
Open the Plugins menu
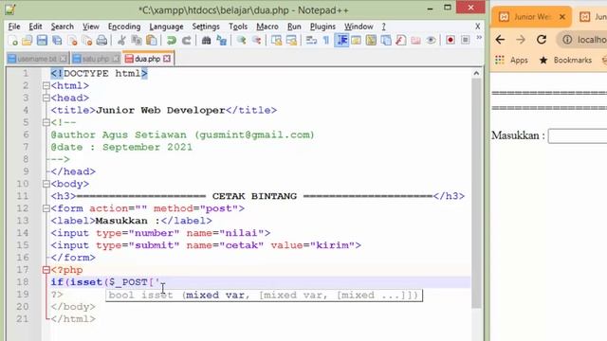pyautogui.click(x=322, y=27)
